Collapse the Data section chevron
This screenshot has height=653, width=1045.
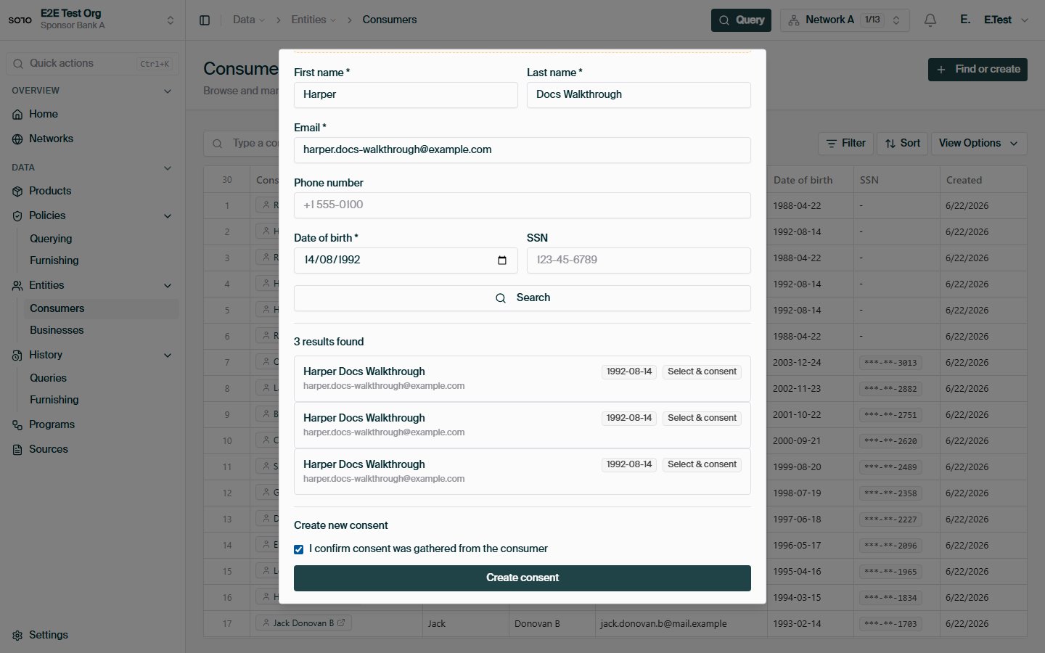pos(168,168)
